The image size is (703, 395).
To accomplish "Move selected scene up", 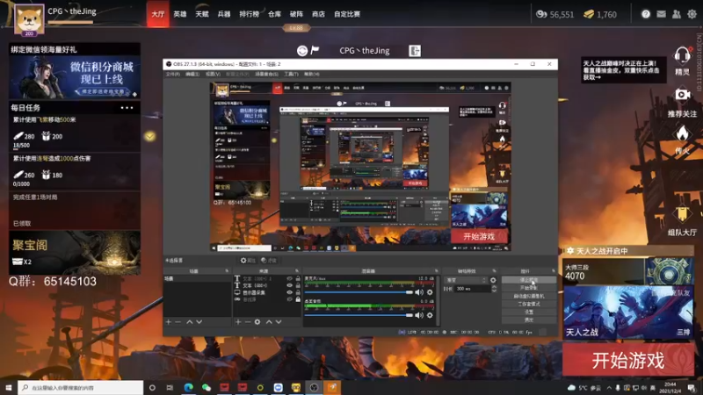I will click(189, 322).
